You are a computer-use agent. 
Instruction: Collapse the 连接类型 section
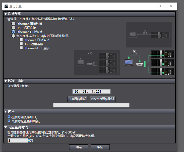6,14
